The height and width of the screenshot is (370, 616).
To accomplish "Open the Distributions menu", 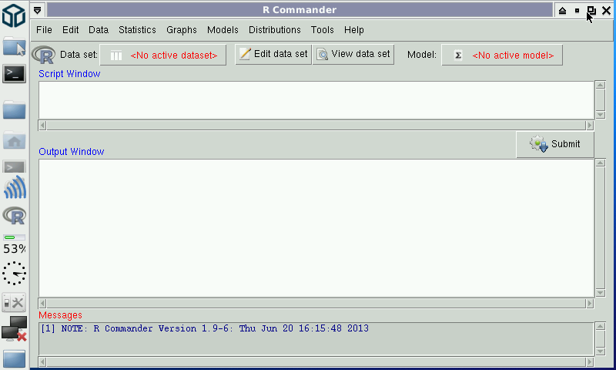I will (x=275, y=30).
